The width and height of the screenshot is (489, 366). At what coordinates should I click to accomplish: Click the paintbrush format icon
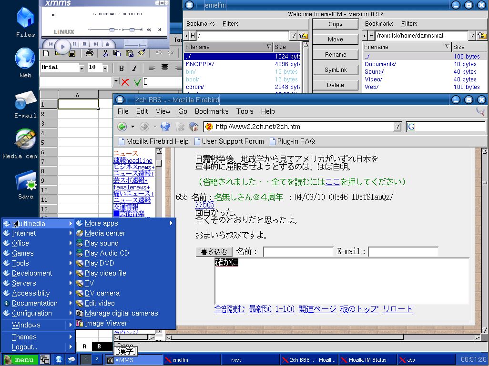pos(142,53)
